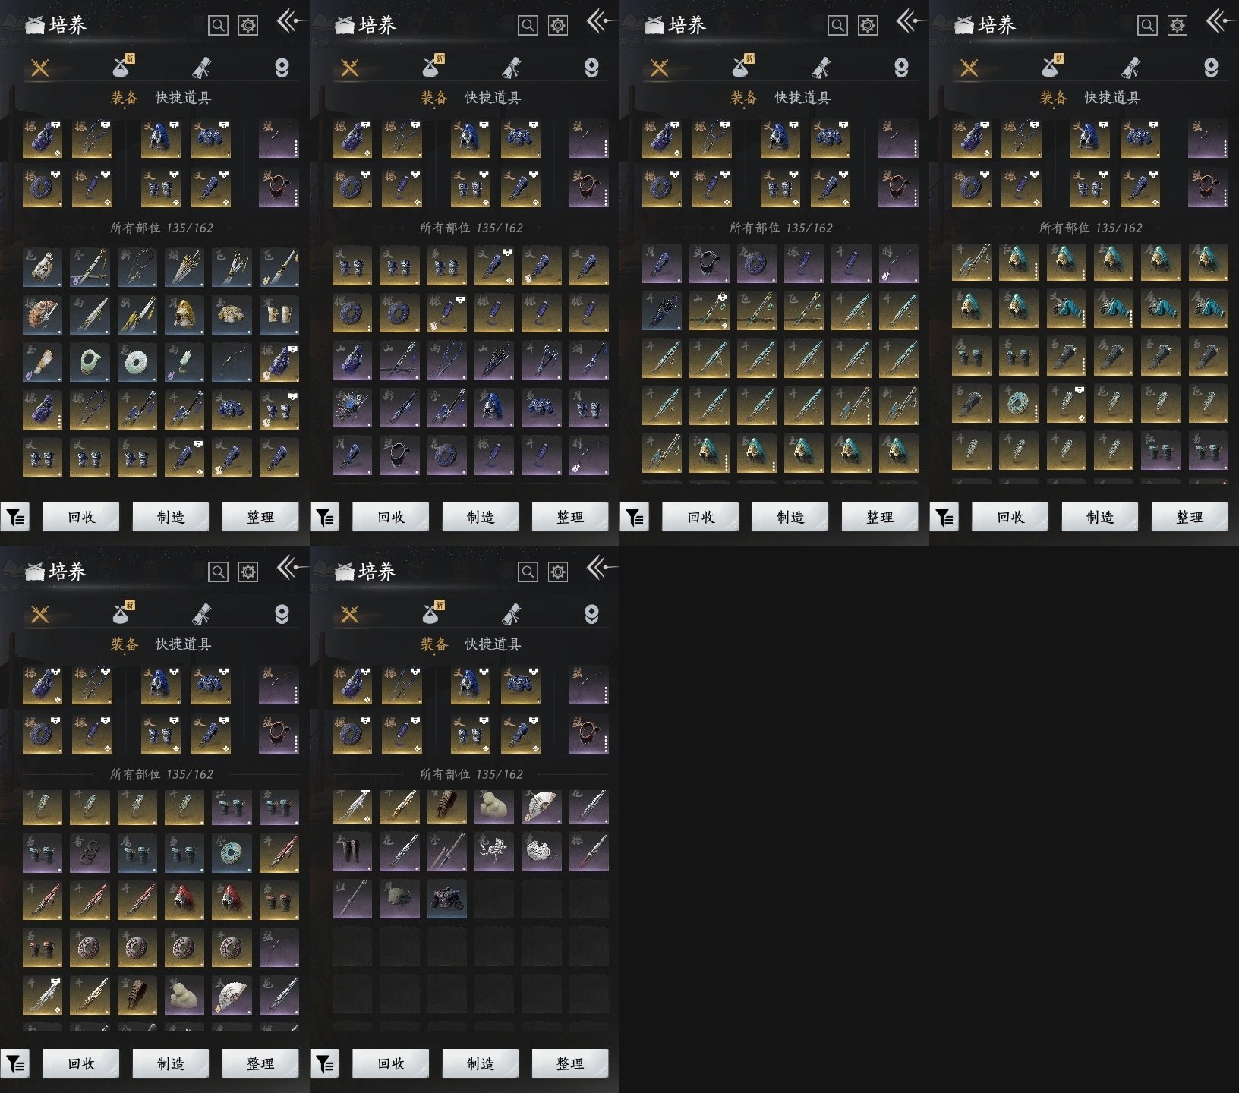1239x1093 pixels.
Task: Open the bag category marked 新 in top-left screenshot
Action: click(123, 66)
